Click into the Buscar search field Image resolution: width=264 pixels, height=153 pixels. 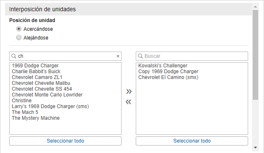[x=192, y=56]
